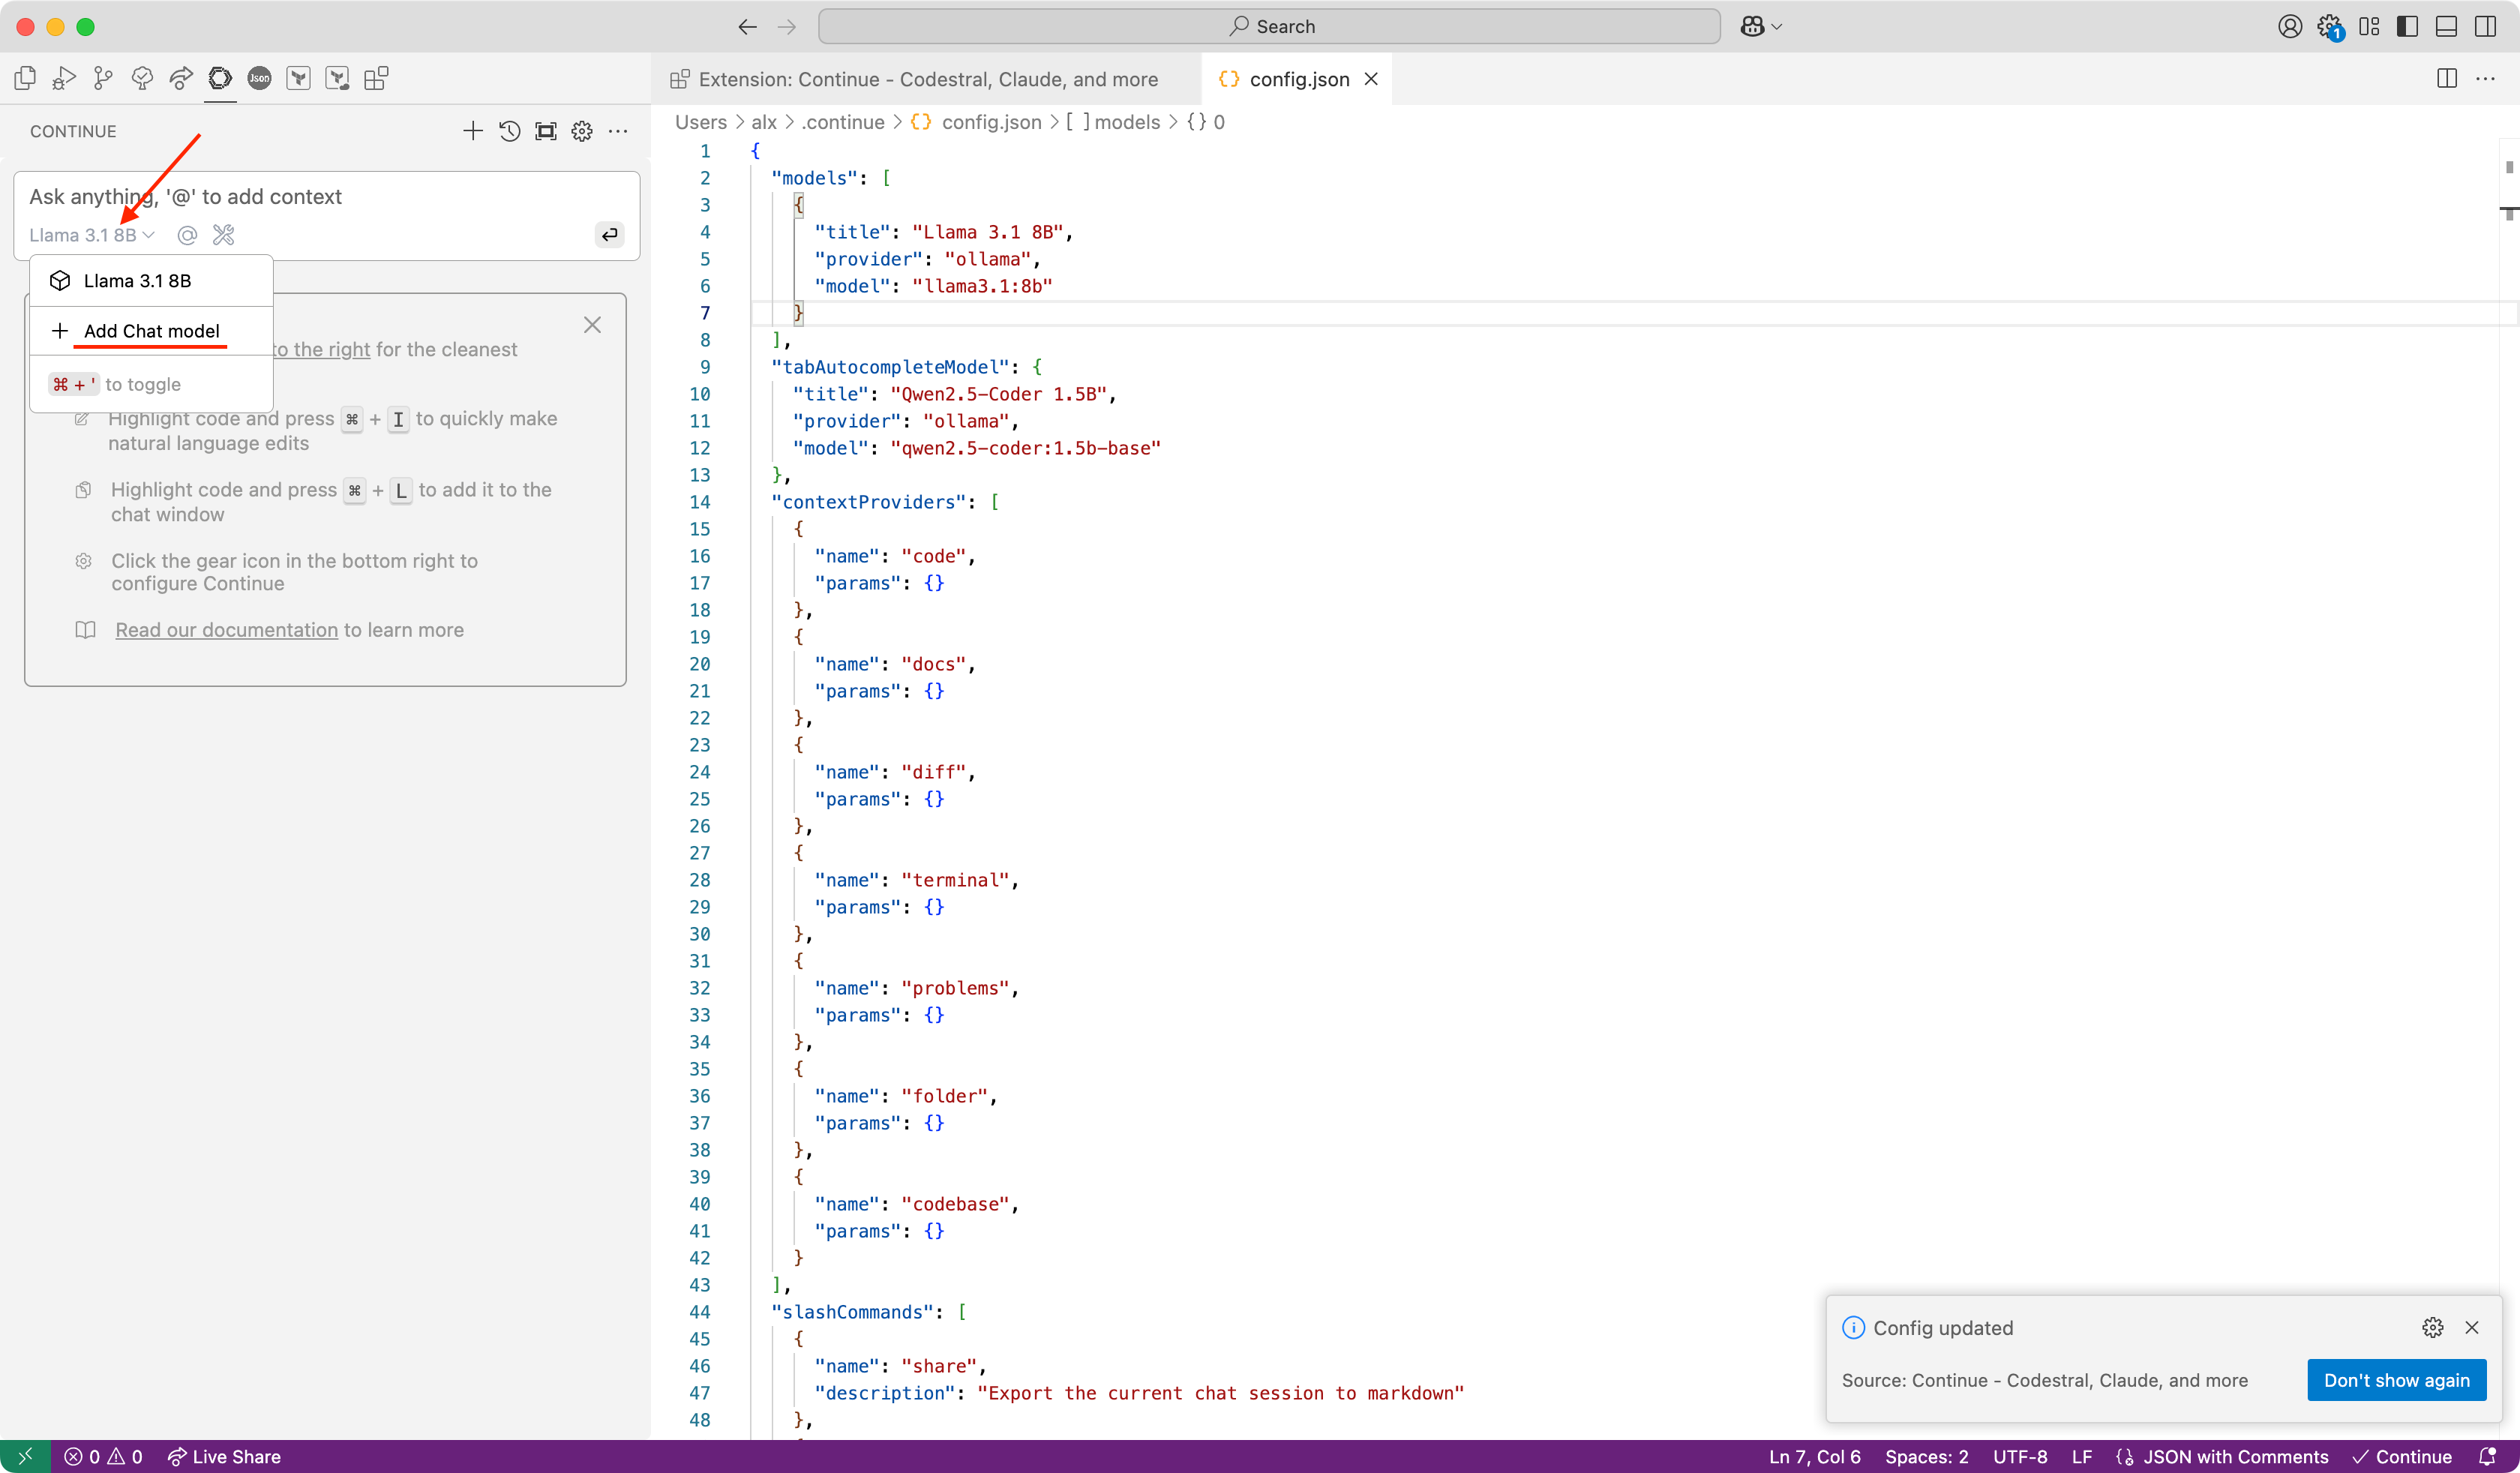The height and width of the screenshot is (1473, 2520).
Task: Switch to Extension: Continue tab
Action: [x=926, y=79]
